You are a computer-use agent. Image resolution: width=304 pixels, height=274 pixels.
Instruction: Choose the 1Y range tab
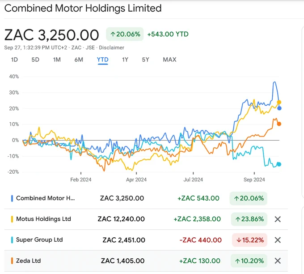point(125,60)
